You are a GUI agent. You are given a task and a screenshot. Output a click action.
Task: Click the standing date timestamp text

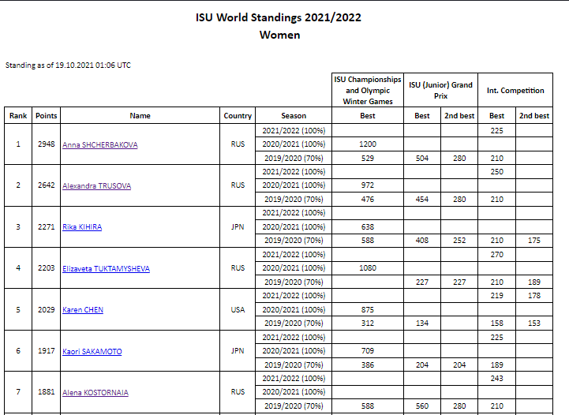[68, 65]
